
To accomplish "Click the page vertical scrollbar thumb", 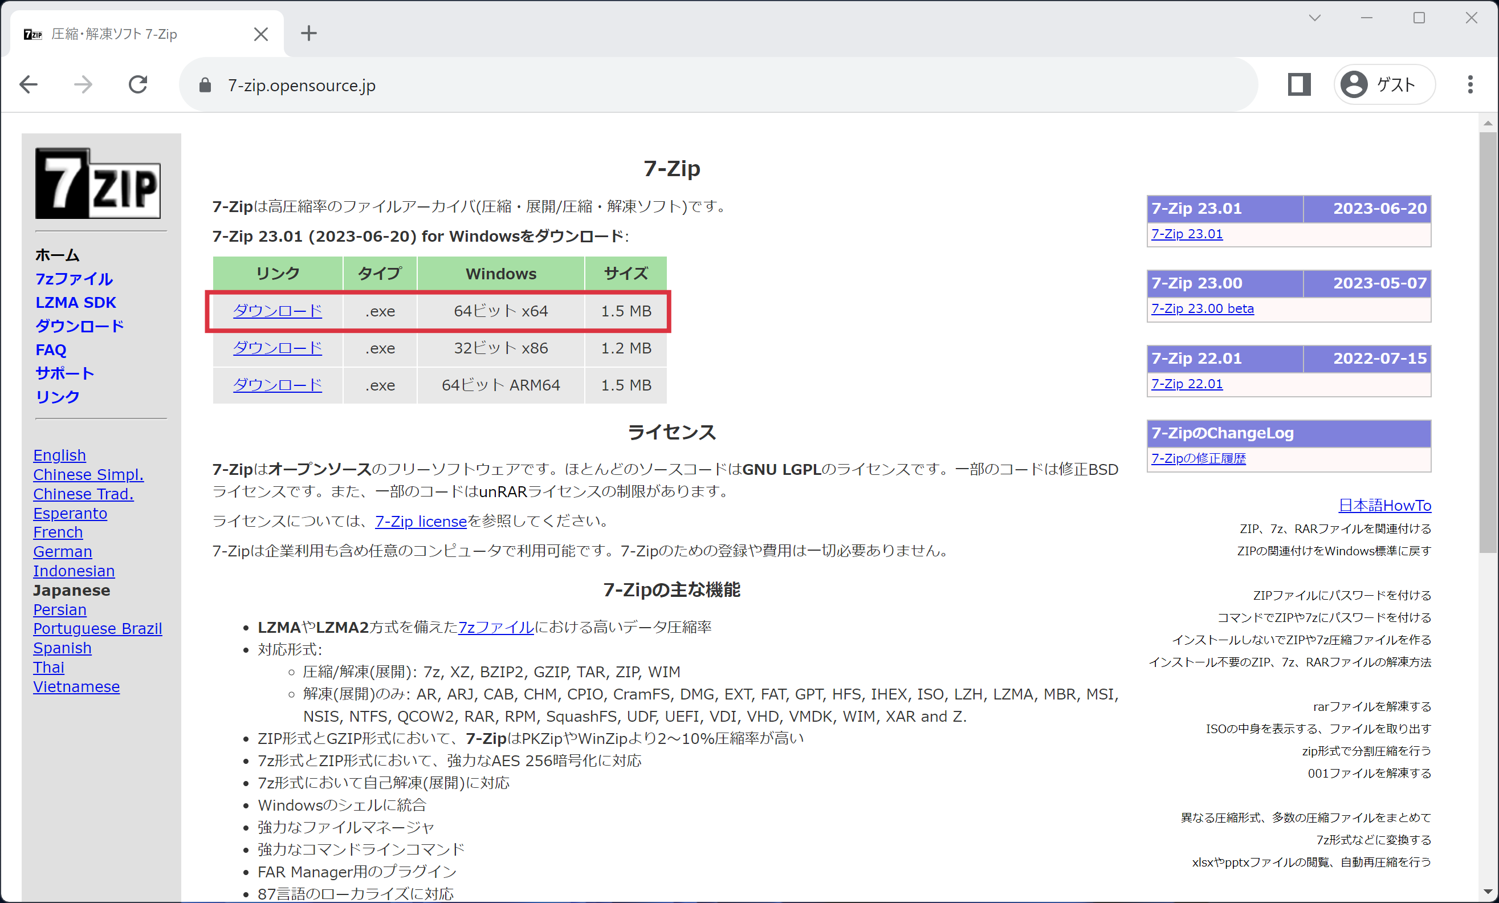I will tap(1488, 343).
